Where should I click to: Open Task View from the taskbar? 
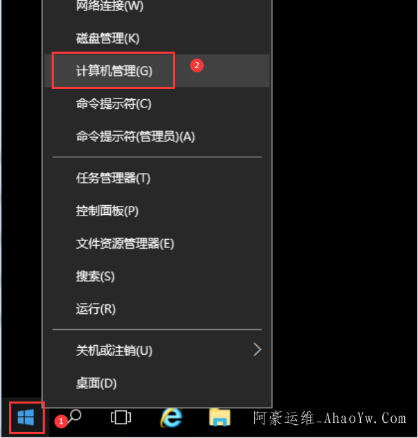point(121,417)
